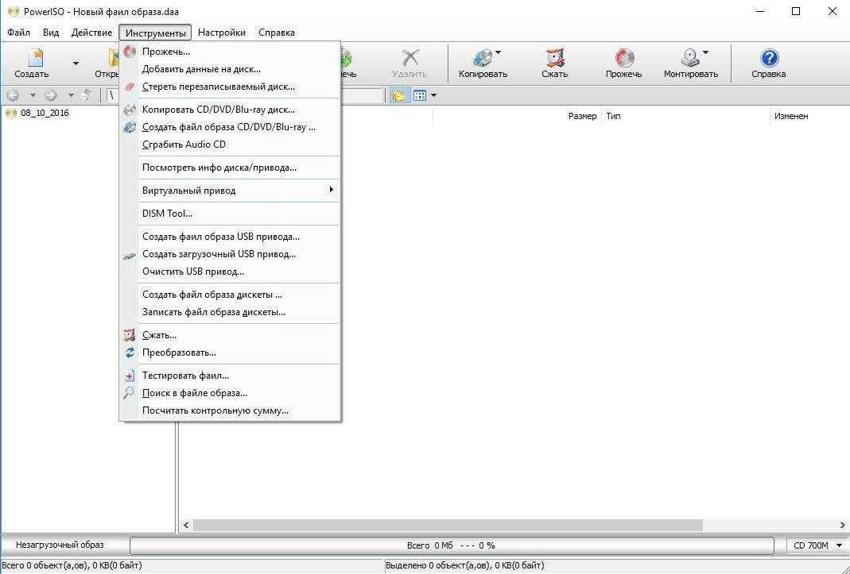This screenshot has height=574, width=850.
Task: Toggle the folder tree view icon
Action: point(398,96)
